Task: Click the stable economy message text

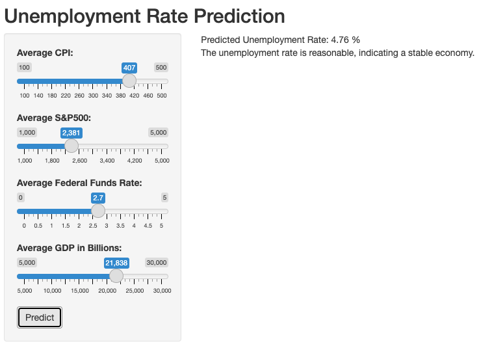Action: 337,53
